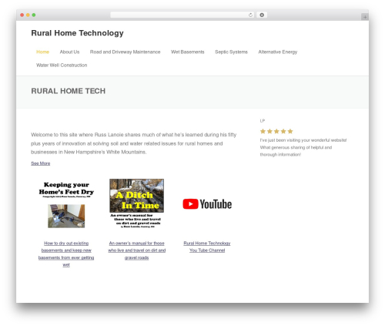Click the yellow minimize window button
Image resolution: width=385 pixels, height=326 pixels.
click(28, 15)
